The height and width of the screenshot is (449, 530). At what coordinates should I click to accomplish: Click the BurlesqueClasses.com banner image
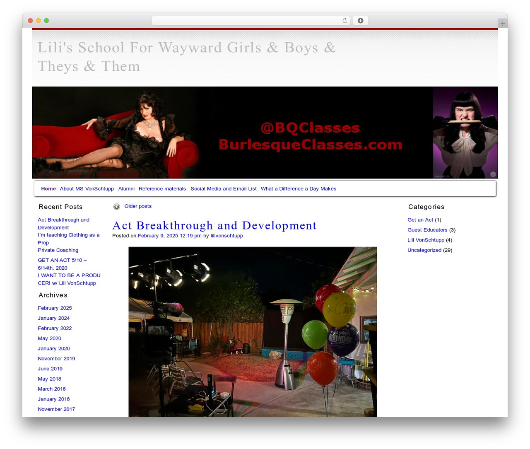(265, 133)
